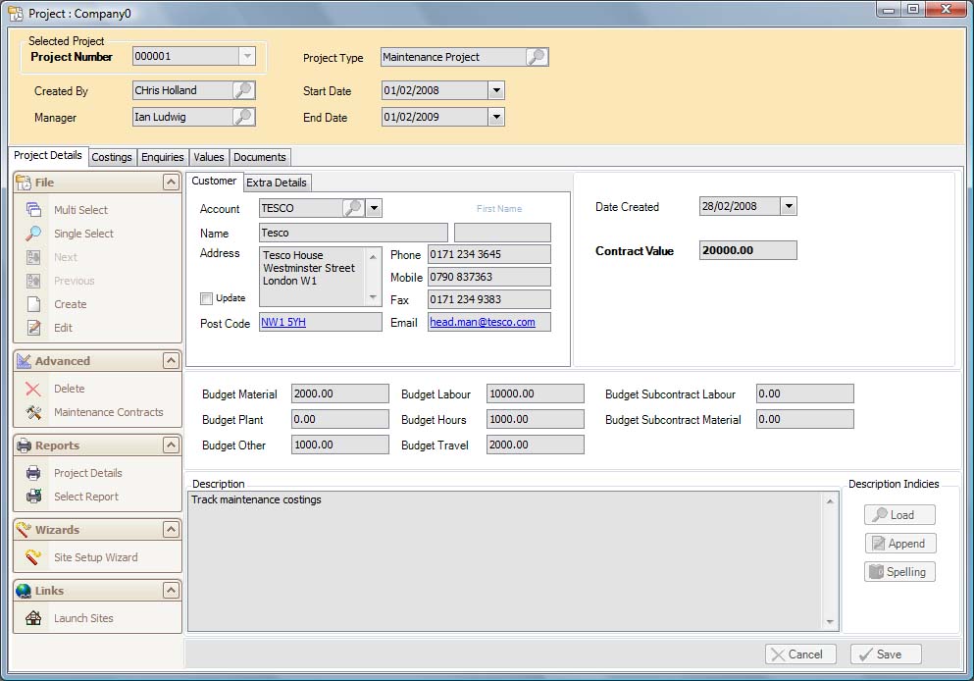
Task: Click the red Delete cross icon
Action: pyautogui.click(x=33, y=389)
